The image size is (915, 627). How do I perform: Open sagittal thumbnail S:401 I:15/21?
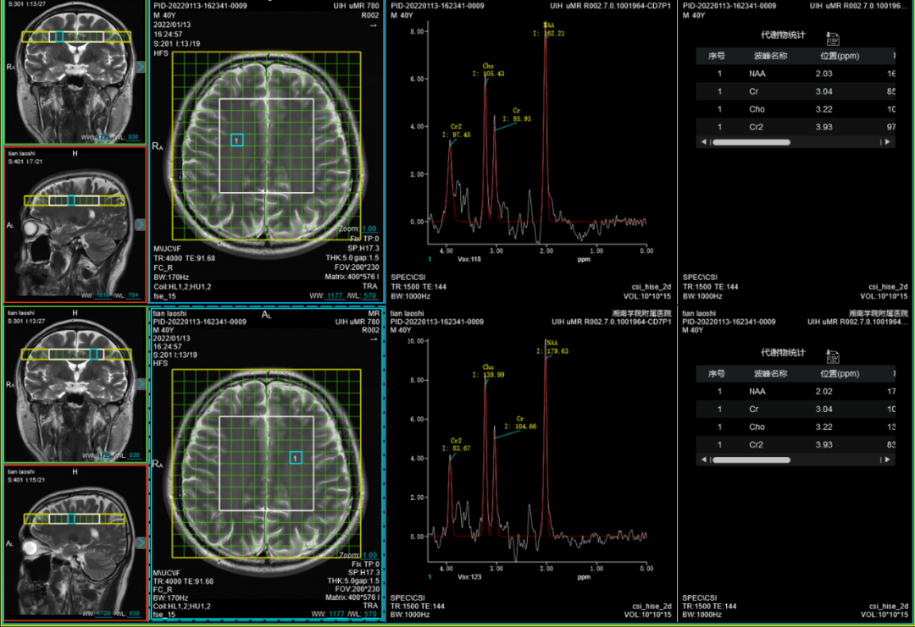(x=75, y=542)
